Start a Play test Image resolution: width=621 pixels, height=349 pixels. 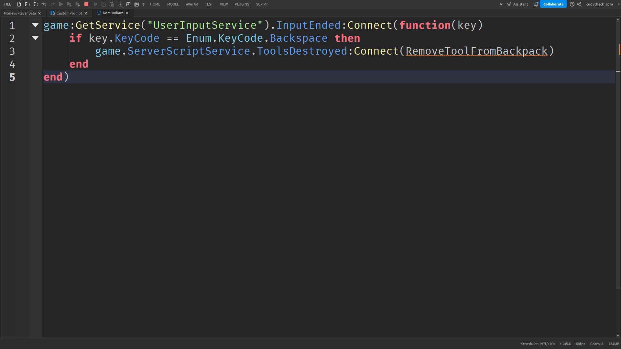61,4
